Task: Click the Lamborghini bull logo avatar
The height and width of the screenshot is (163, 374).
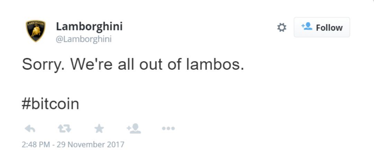Action: [x=36, y=31]
